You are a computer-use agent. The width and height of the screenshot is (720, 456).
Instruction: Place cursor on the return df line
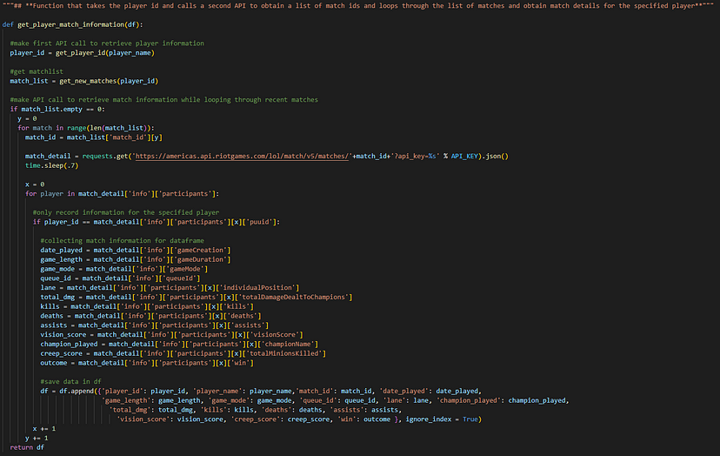click(27, 447)
